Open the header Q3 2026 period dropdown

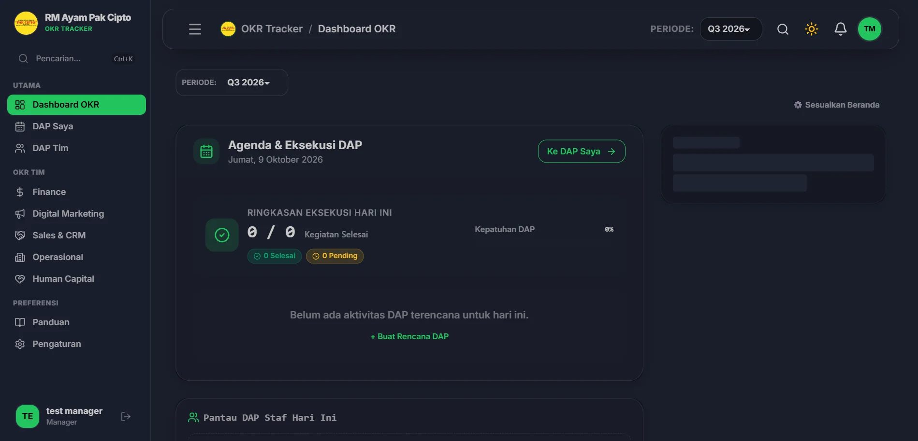click(730, 29)
